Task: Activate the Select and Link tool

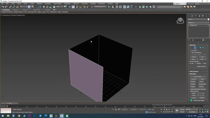Action: 10,7
